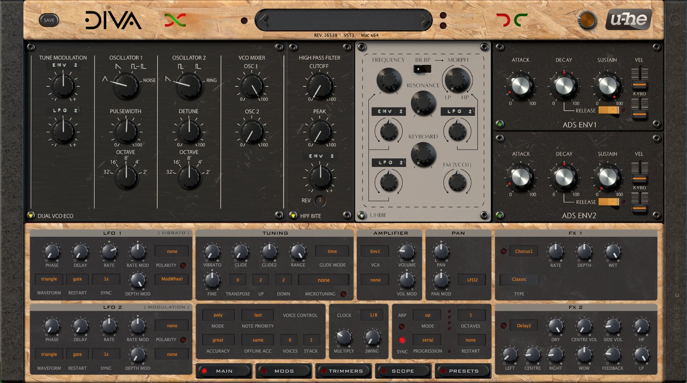Open the arpeggiator Progression serial selector

[x=428, y=340]
